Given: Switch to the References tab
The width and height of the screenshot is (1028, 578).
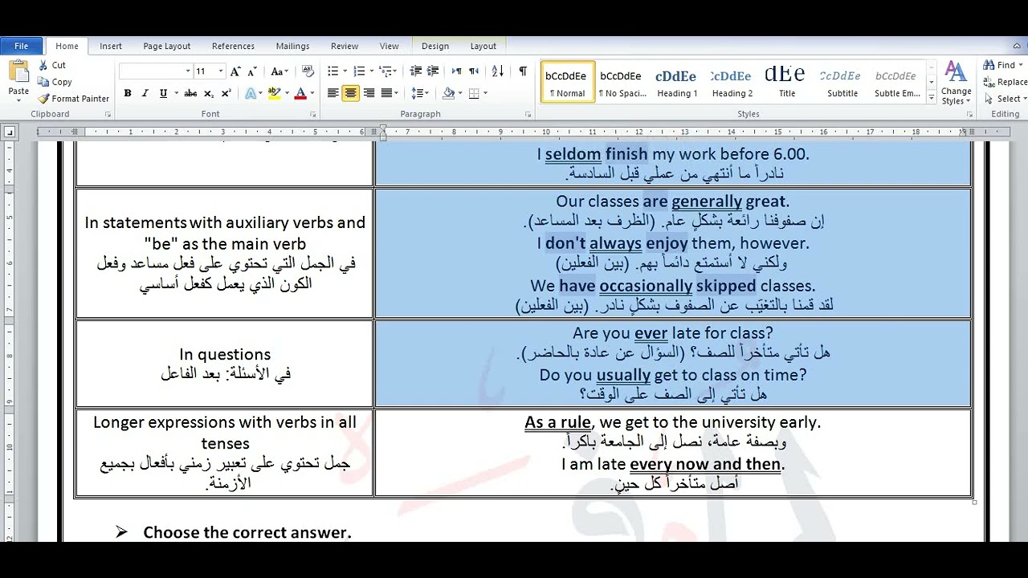Looking at the screenshot, I should pyautogui.click(x=233, y=46).
